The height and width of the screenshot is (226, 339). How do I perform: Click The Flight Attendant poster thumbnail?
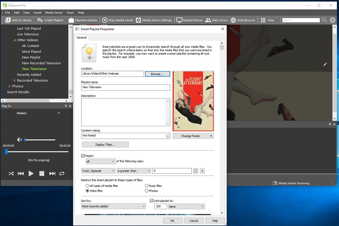tap(193, 101)
